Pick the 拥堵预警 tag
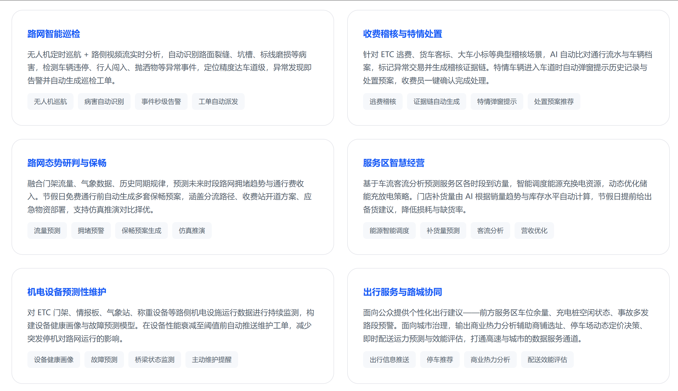 point(91,231)
